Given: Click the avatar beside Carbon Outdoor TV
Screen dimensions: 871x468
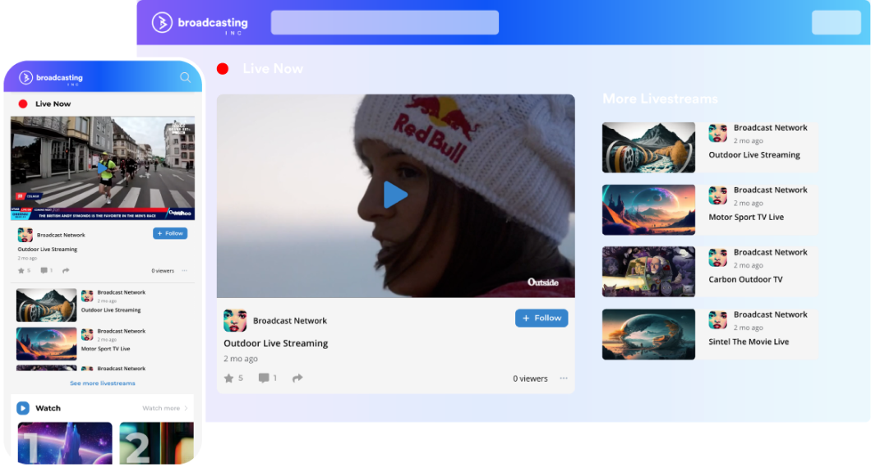Looking at the screenshot, I should pos(717,258).
